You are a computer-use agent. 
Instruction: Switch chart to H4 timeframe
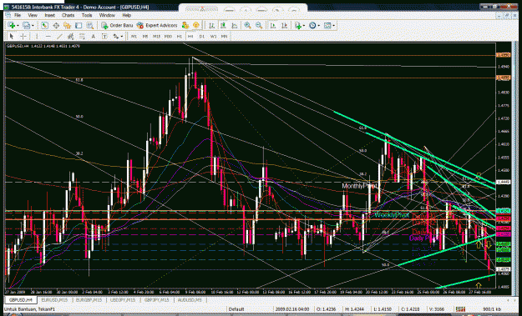coord(190,36)
